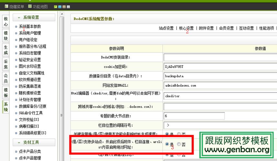Collapse the 支付工具 menu group

pyautogui.click(x=34, y=142)
